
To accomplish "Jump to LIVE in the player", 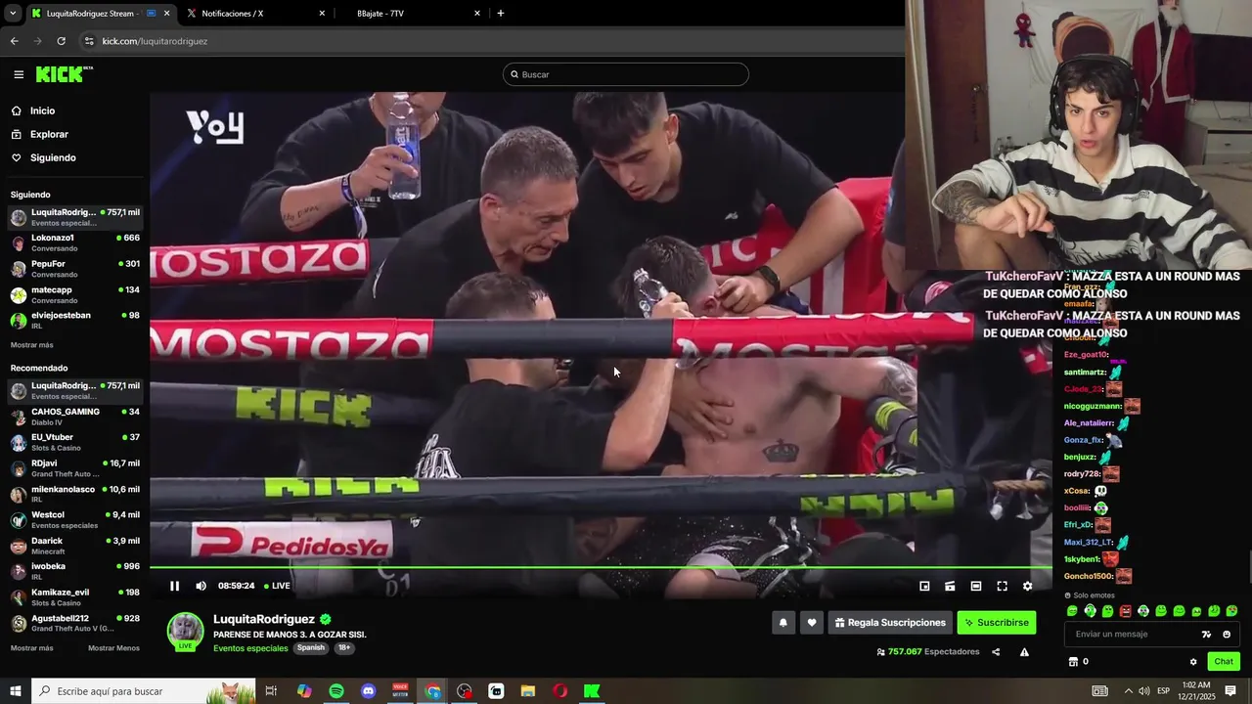I will (277, 586).
